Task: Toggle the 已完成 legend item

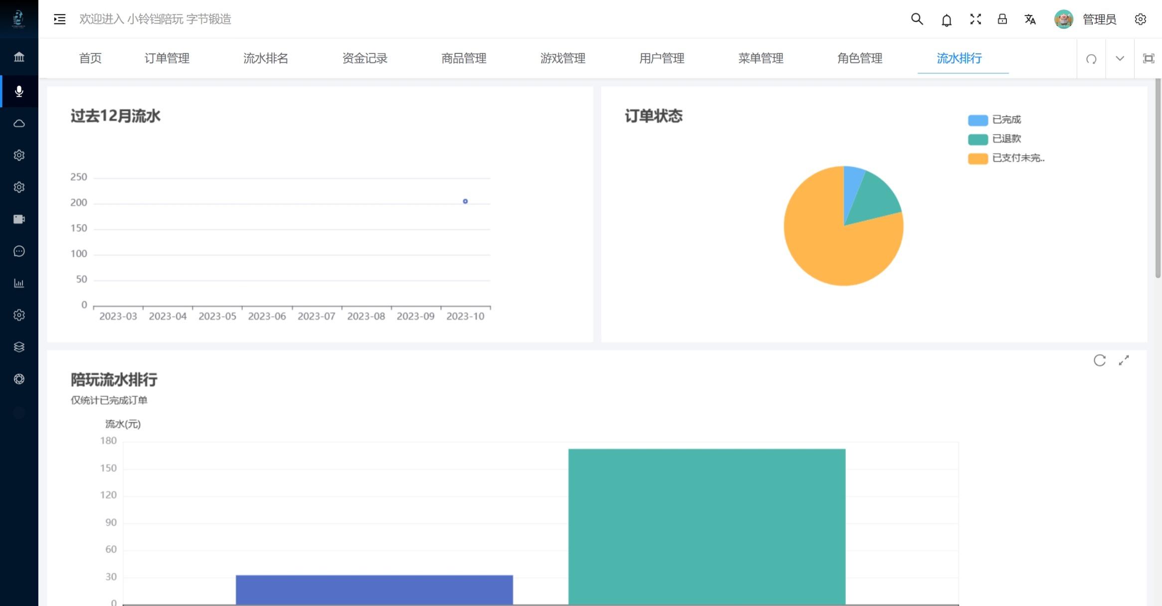Action: coord(994,120)
